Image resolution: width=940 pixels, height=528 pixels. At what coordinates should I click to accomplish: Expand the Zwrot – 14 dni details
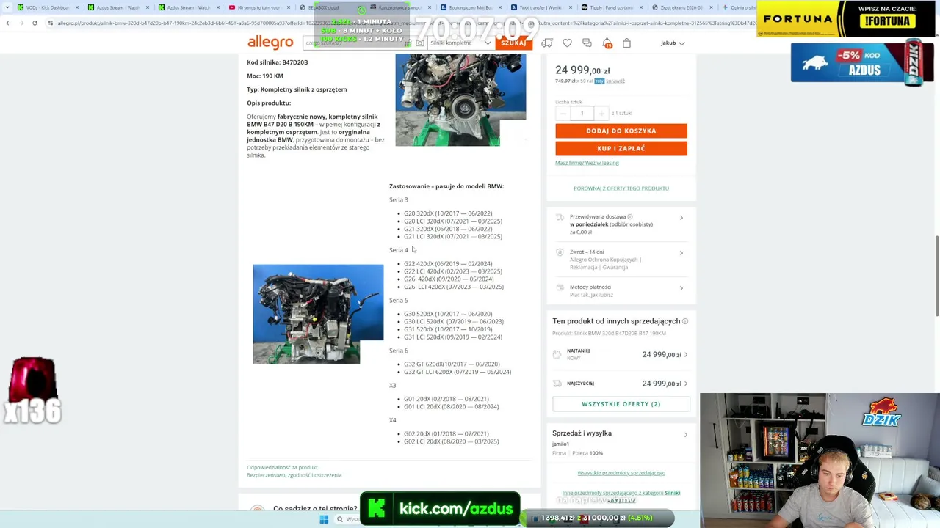tap(621, 260)
